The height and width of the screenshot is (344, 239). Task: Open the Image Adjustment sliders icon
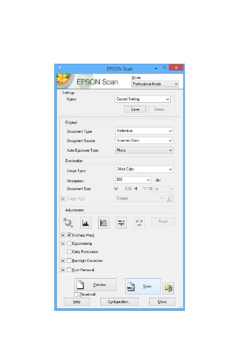point(121,223)
